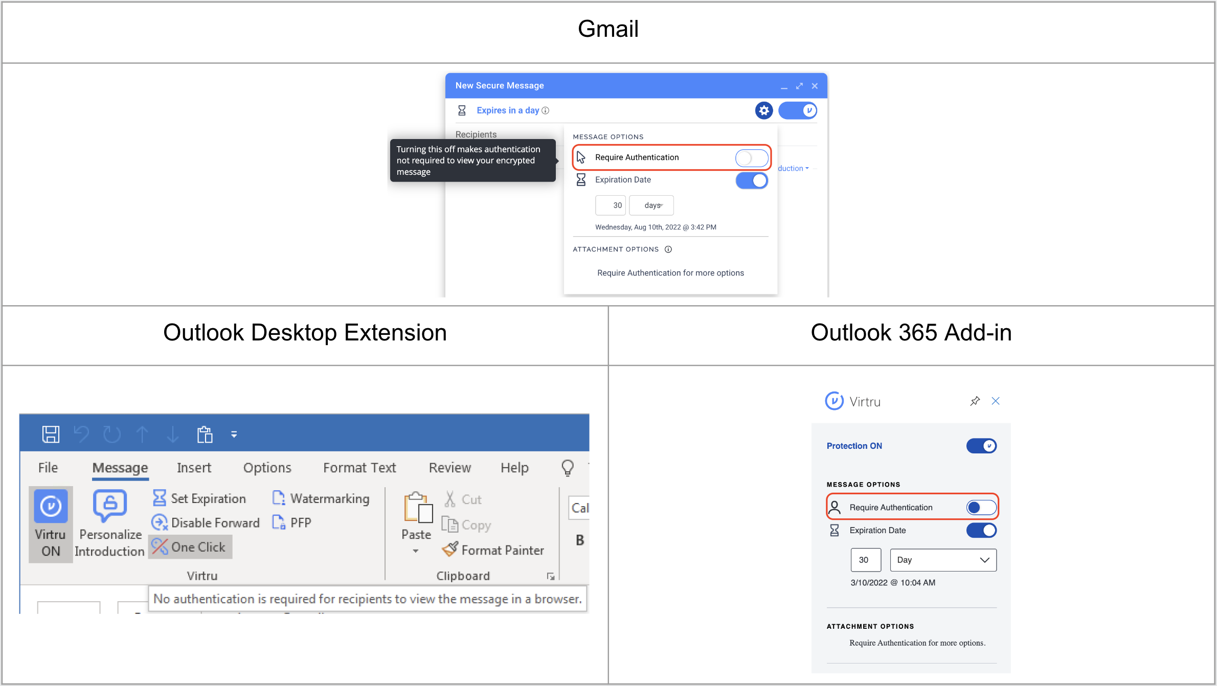The width and height of the screenshot is (1217, 686).
Task: Click One Click in the Virtru ribbon
Action: point(190,547)
